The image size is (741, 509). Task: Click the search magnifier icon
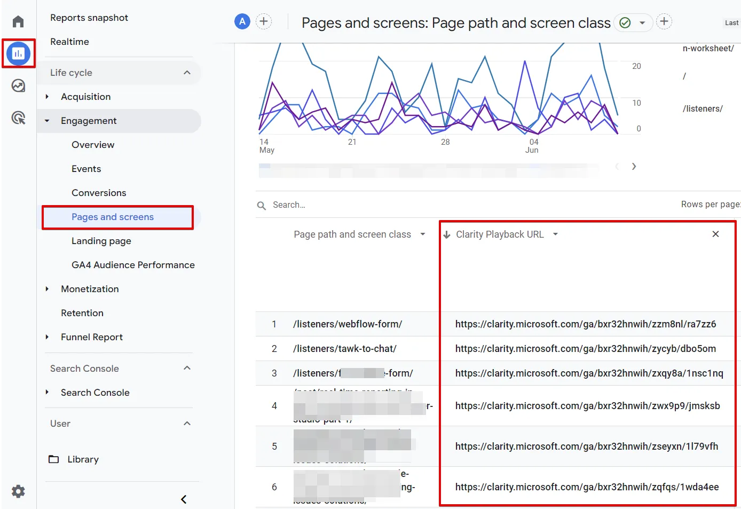(262, 206)
